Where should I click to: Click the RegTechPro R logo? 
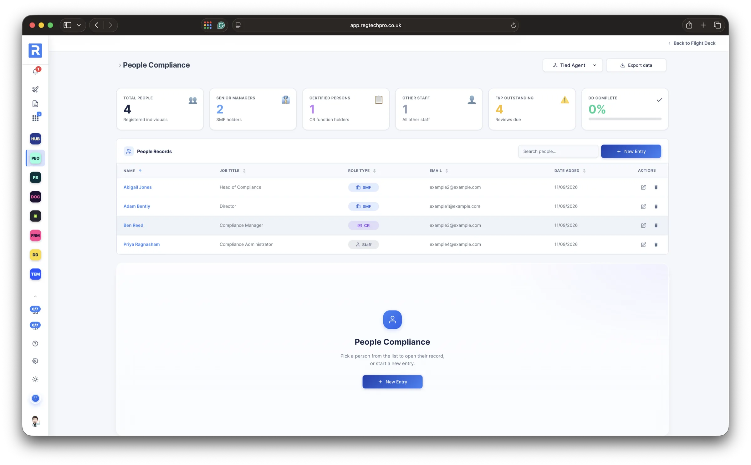pos(35,51)
